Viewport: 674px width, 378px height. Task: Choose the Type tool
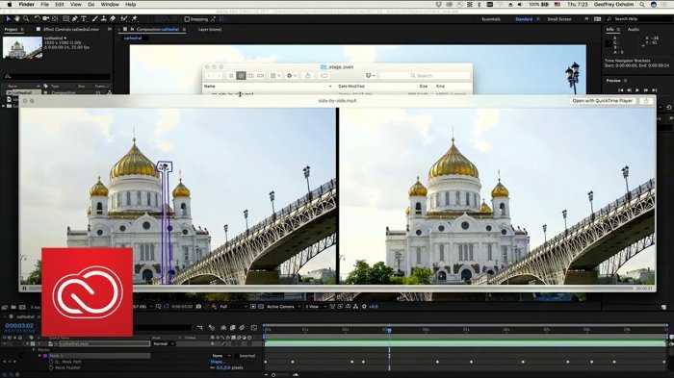click(x=84, y=19)
